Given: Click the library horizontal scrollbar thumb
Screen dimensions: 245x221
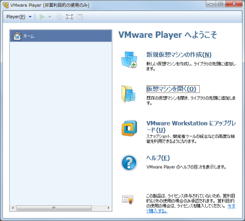Looking at the screenshot, I should (x=54, y=208).
